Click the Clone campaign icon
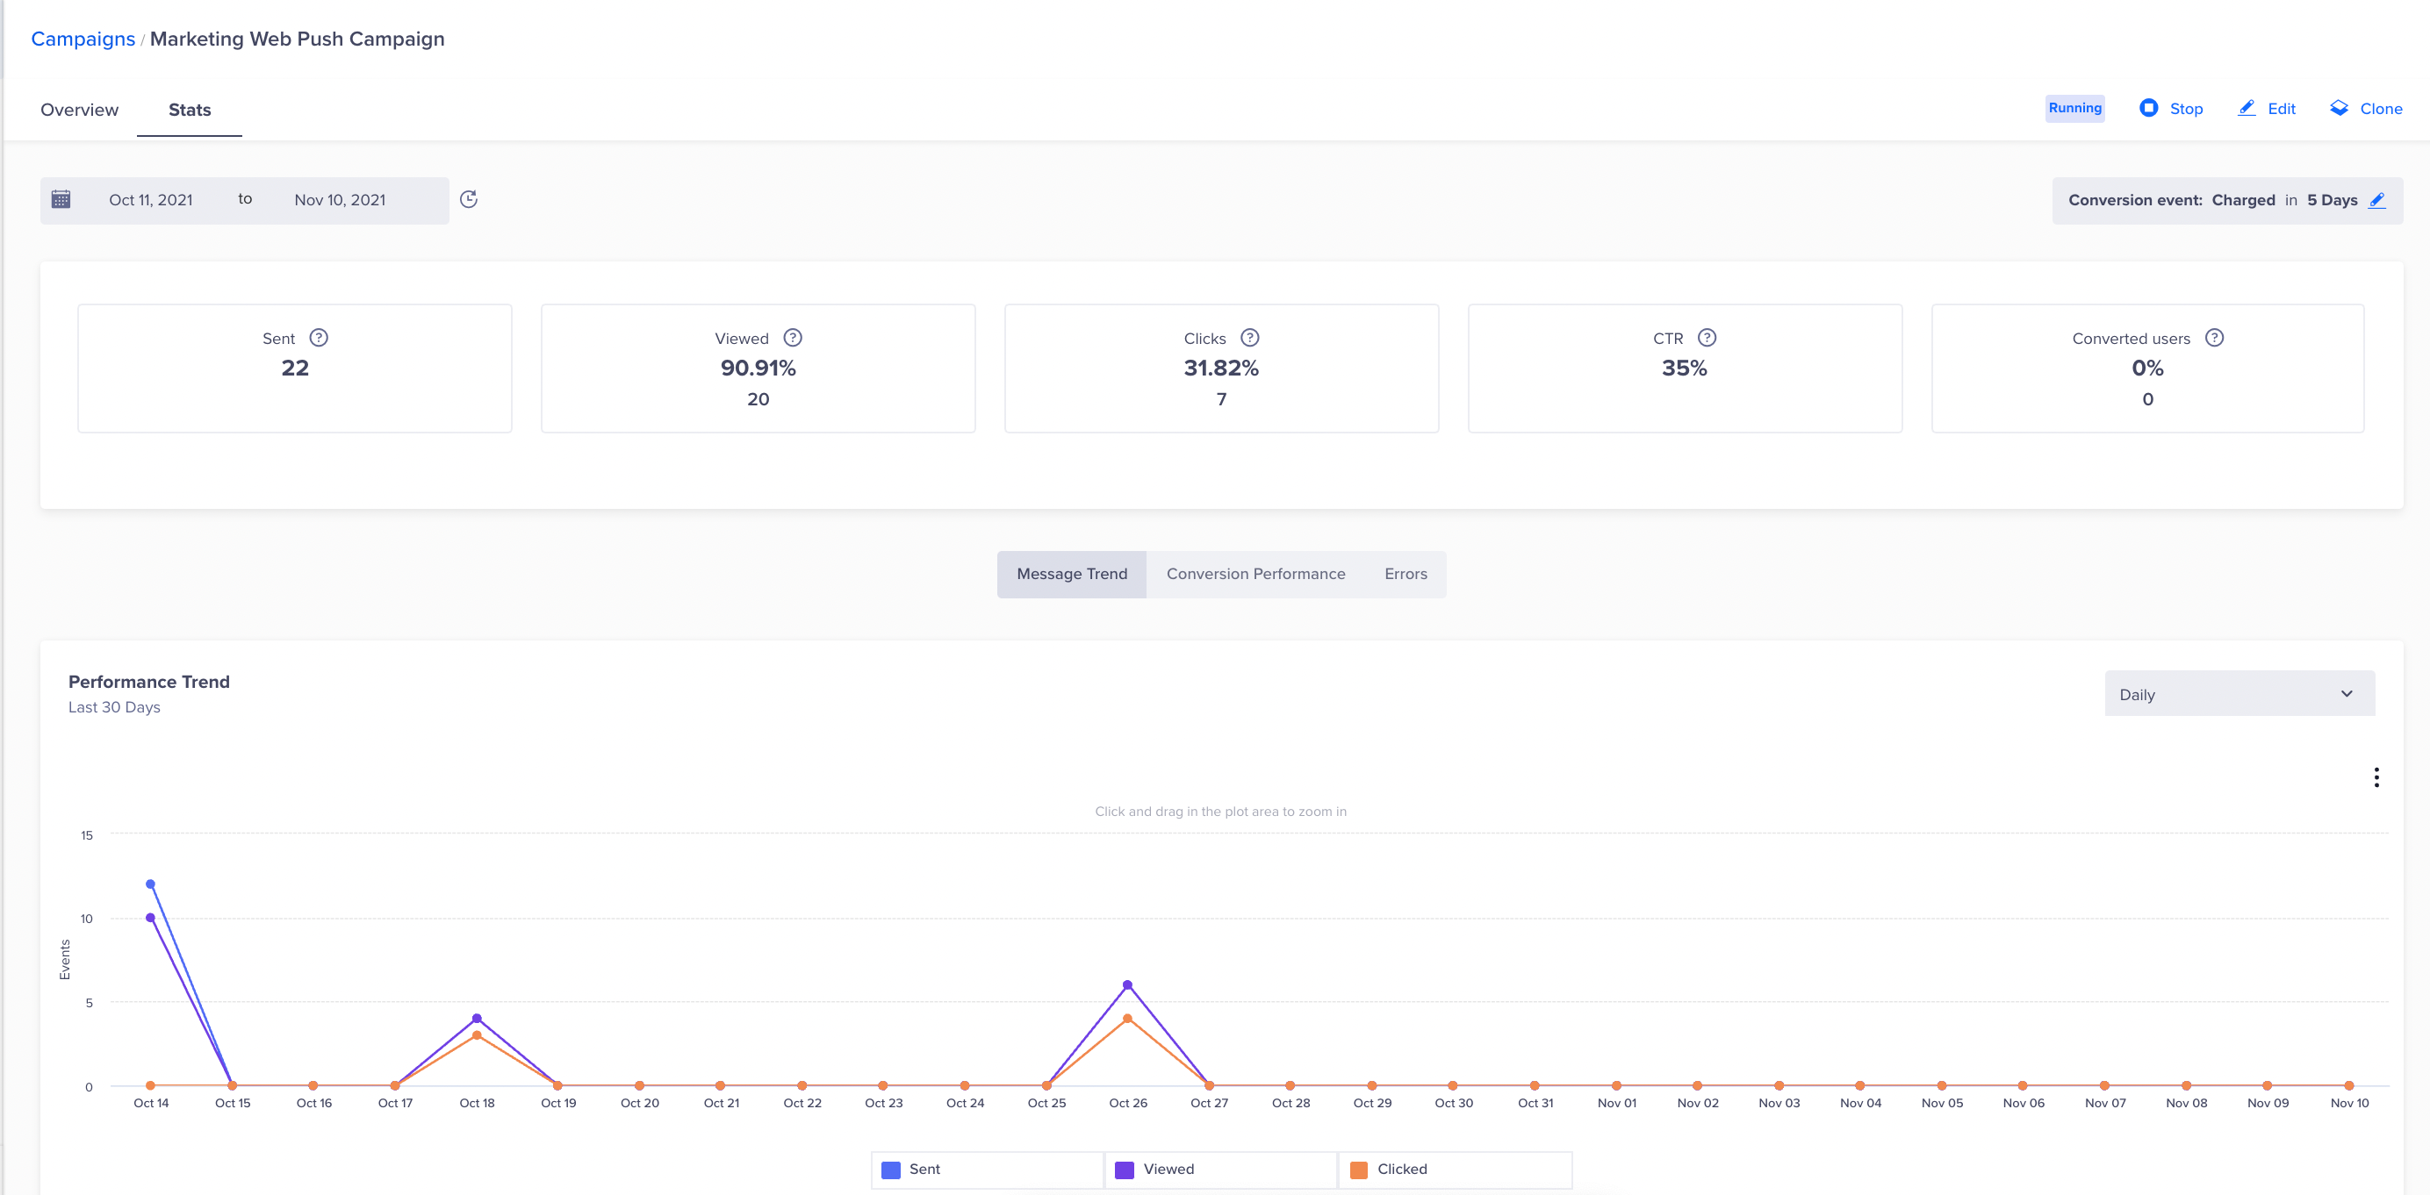This screenshot has width=2430, height=1195. 2339,107
